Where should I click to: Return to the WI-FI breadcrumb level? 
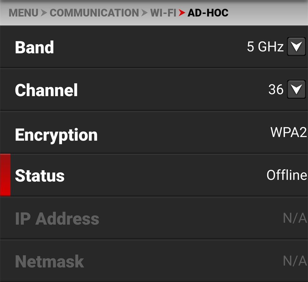click(163, 13)
